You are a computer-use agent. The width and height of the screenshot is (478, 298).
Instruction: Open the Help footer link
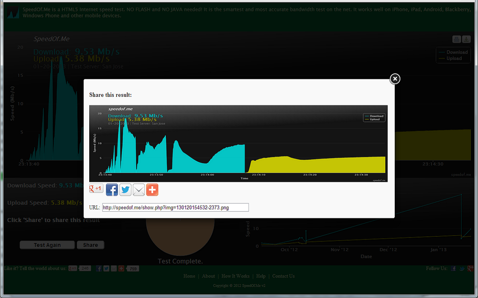(261, 276)
